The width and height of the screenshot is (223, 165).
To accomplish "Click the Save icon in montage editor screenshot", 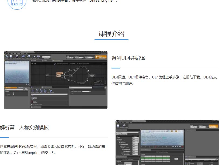I will click(x=118, y=126).
